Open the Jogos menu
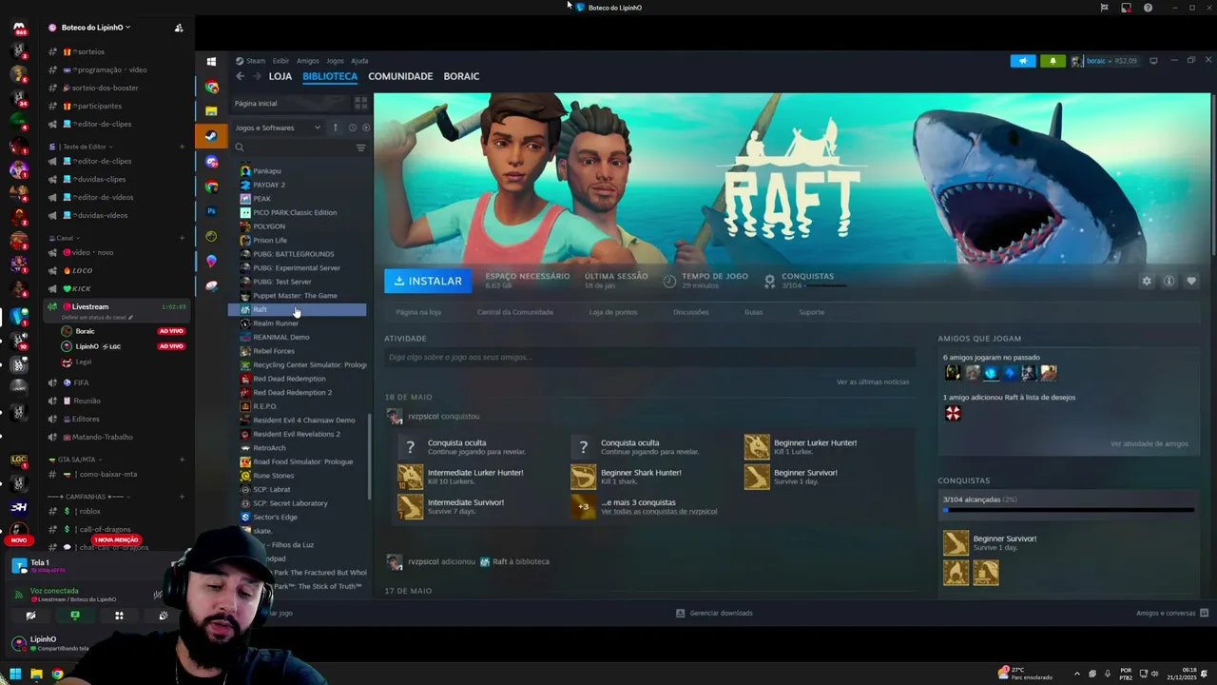Image resolution: width=1217 pixels, height=685 pixels. (335, 61)
